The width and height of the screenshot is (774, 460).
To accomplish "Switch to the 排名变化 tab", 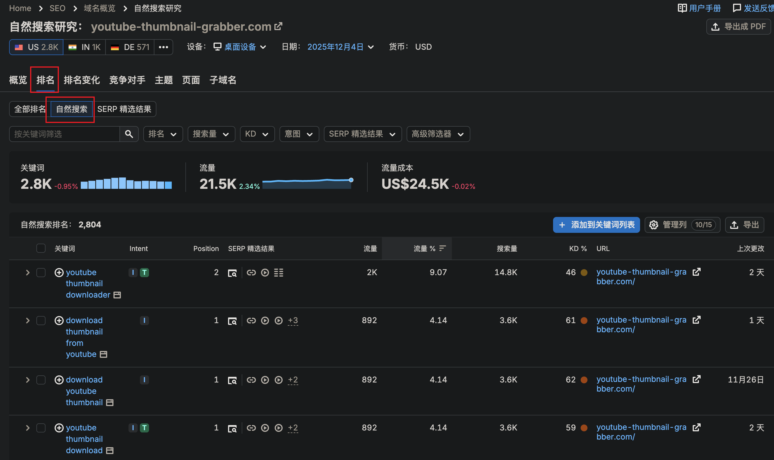I will [82, 80].
